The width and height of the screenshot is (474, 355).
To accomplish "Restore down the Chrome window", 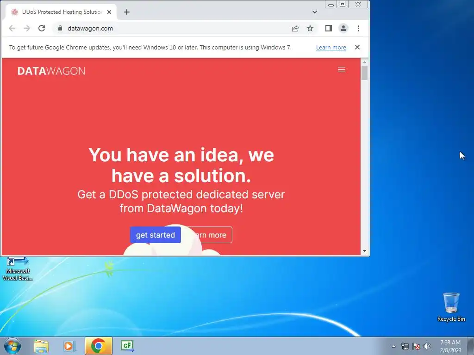I will click(343, 4).
